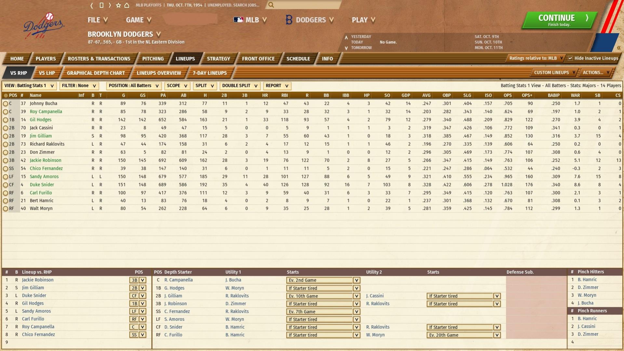Sort table by HR column header
The image size is (624, 351).
tap(265, 95)
